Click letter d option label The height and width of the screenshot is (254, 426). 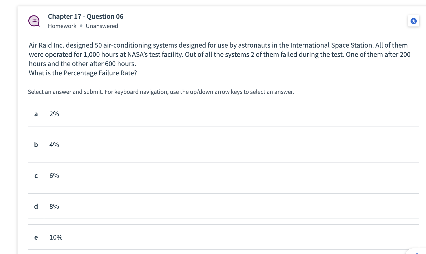(x=36, y=206)
